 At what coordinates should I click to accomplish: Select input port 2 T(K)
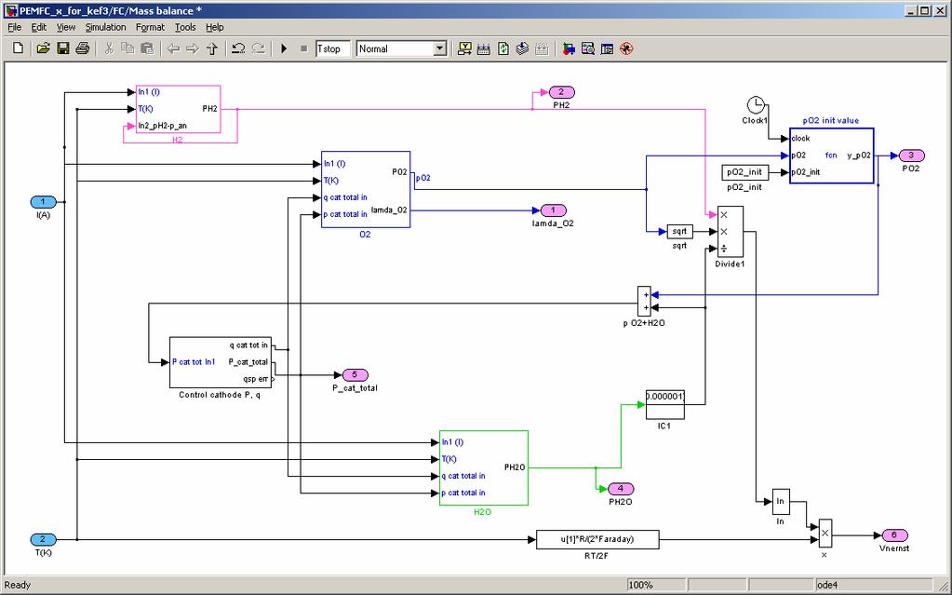click(x=43, y=540)
